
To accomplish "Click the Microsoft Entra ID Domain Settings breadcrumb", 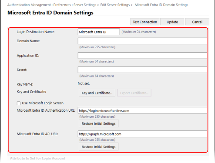I will pyautogui.click(x=161, y=5).
